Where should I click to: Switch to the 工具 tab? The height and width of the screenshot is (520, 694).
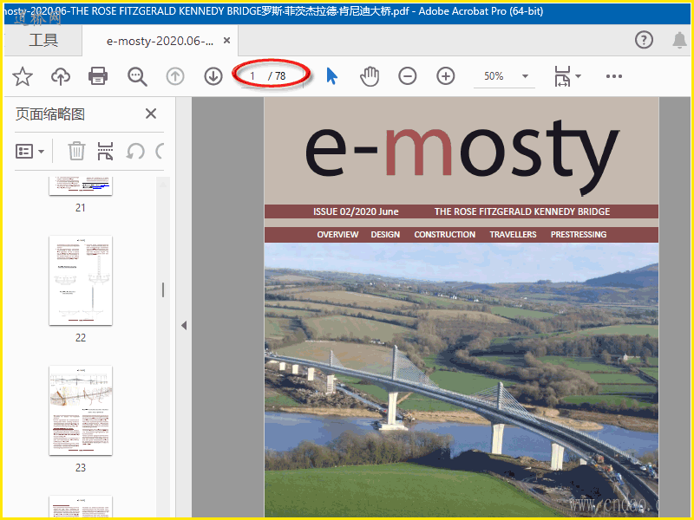pos(43,41)
